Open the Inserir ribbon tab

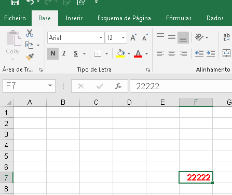tap(74, 18)
